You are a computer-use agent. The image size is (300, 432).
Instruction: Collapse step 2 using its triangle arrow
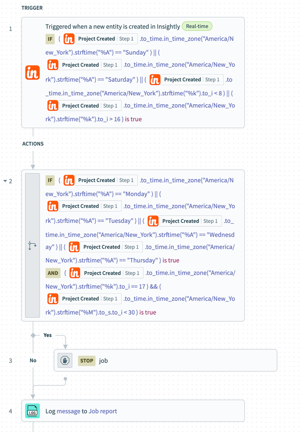click(5, 181)
